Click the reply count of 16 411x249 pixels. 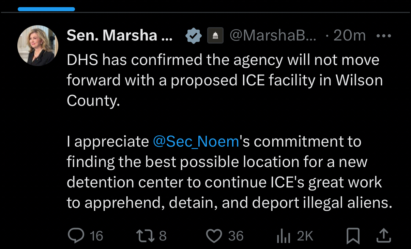click(96, 236)
